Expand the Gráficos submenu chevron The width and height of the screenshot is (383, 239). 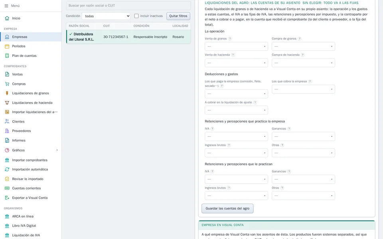click(x=57, y=150)
